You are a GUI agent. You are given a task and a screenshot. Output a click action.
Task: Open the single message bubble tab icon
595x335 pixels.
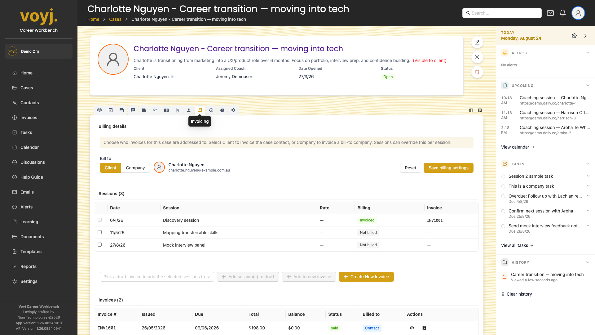click(133, 110)
